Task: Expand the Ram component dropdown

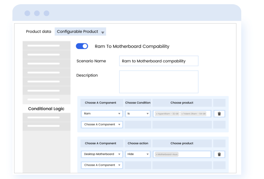Action: [x=102, y=114]
